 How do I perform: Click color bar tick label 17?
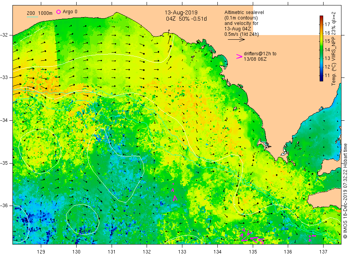point(327,25)
